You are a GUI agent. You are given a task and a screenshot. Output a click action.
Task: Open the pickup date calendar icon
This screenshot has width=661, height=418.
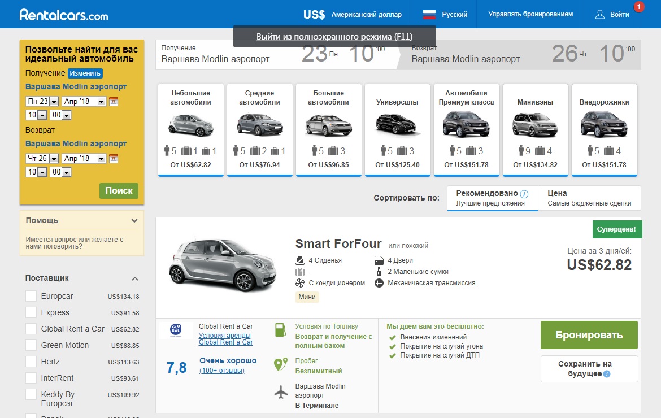click(114, 101)
